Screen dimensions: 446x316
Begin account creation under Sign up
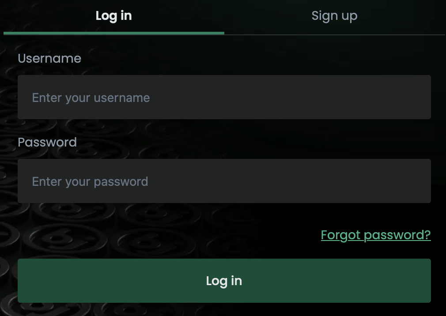tap(334, 15)
